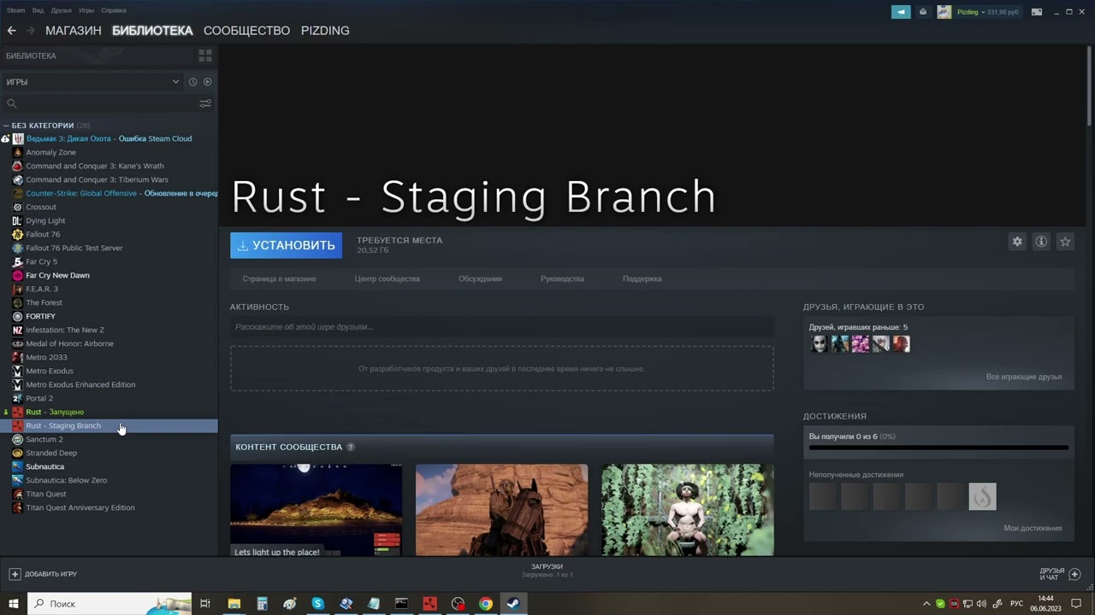Click the activity status input box
This screenshot has height=615, width=1095.
pos(501,327)
